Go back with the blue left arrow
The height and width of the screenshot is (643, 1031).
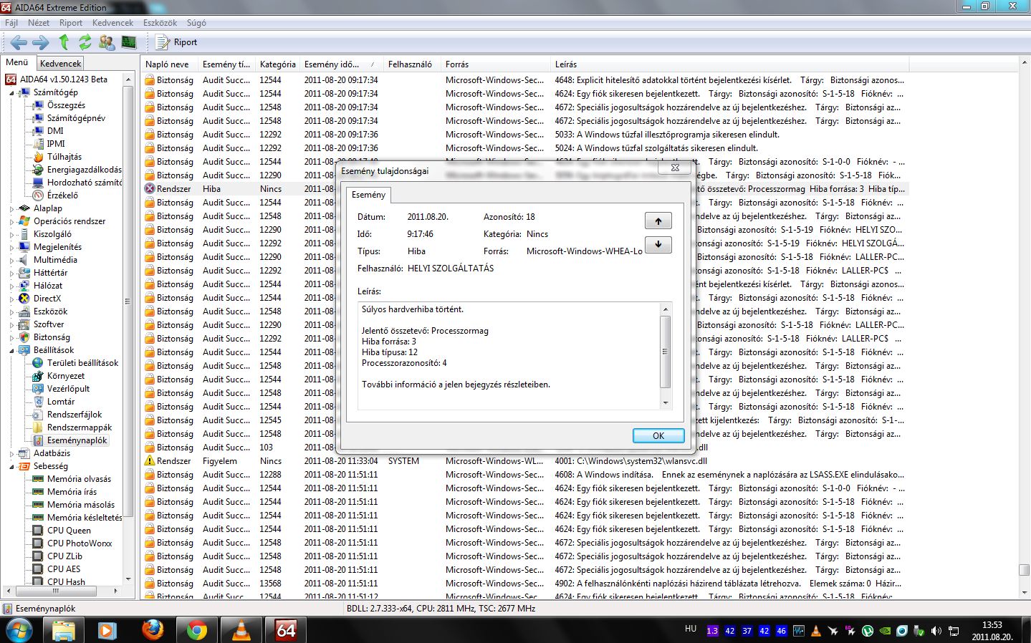[x=18, y=42]
